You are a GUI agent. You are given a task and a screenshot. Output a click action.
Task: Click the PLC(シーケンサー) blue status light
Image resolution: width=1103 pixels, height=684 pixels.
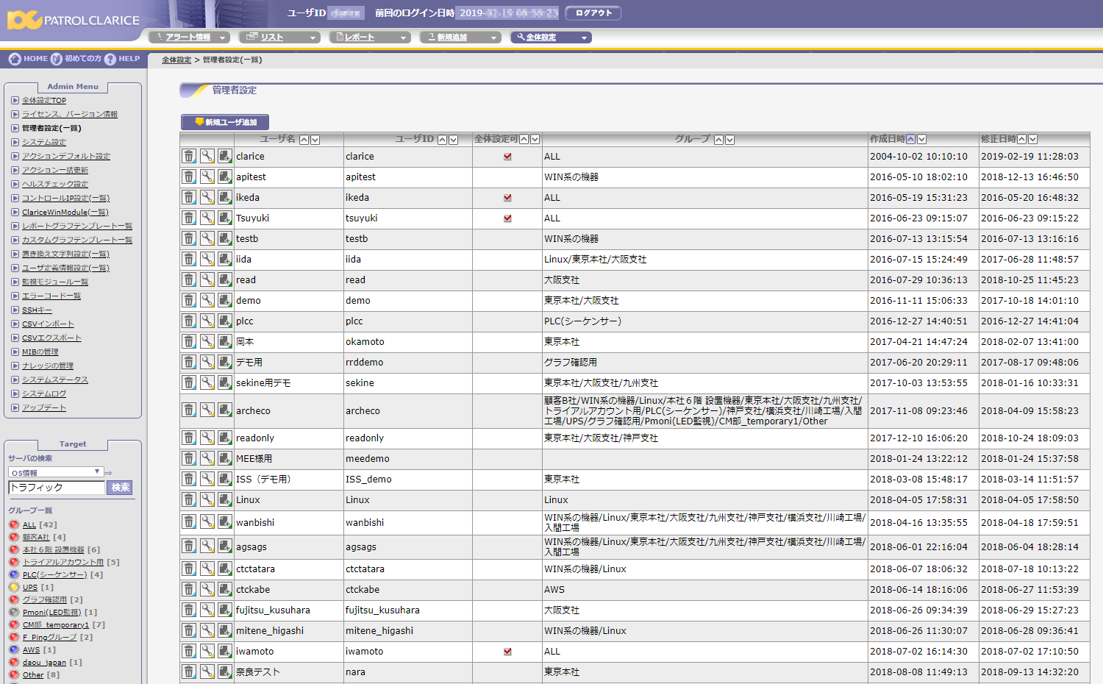pyautogui.click(x=14, y=574)
